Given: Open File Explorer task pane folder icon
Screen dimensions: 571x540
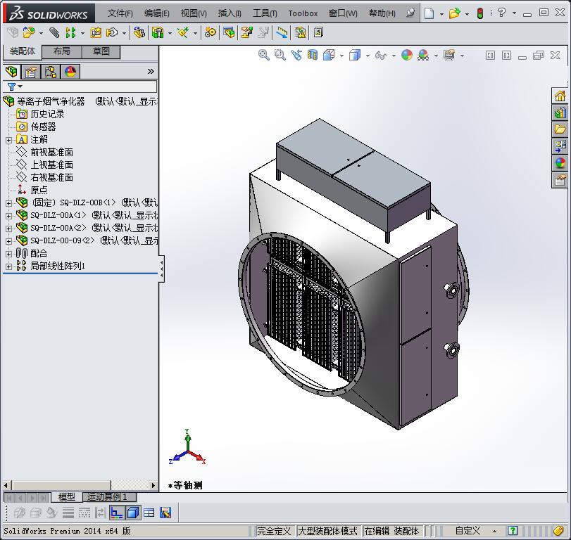Looking at the screenshot, I should 560,129.
